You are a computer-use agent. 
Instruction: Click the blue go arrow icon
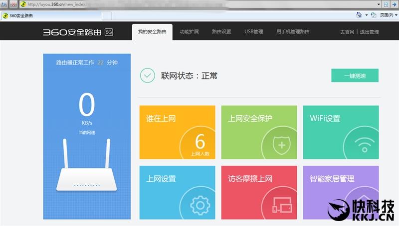pos(395,4)
